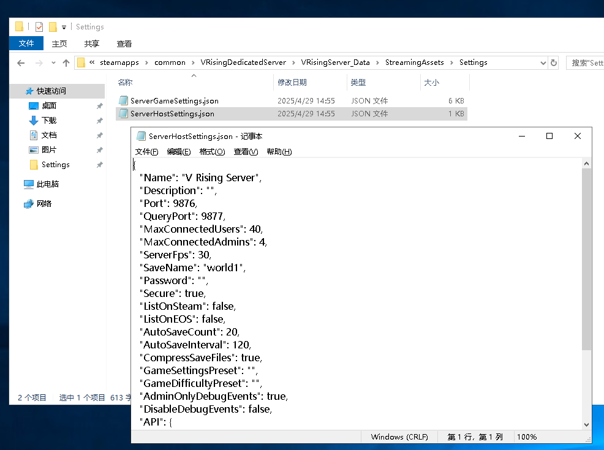Click the search box in Explorer
604x450 pixels.
coord(585,62)
